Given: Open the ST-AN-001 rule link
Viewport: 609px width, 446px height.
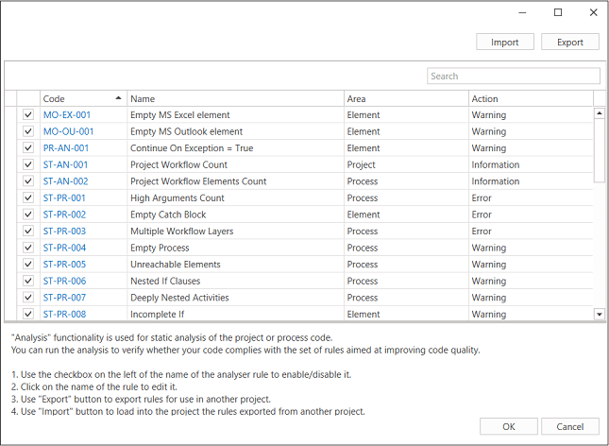Looking at the screenshot, I should pos(65,165).
